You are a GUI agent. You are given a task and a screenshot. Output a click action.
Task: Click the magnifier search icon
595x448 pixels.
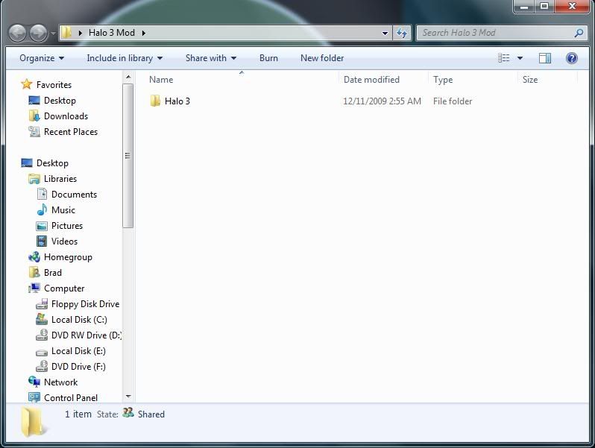[579, 33]
